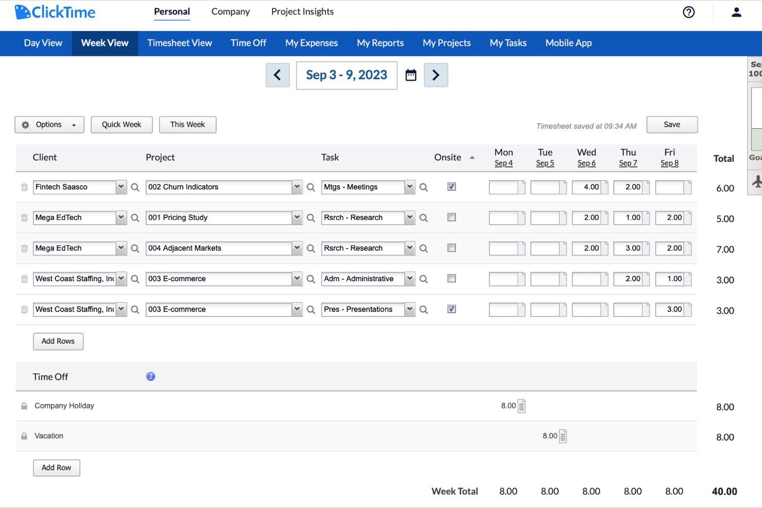Viewport: 762px width, 508px height.
Task: Switch to the Timesheet View tab
Action: tap(179, 43)
